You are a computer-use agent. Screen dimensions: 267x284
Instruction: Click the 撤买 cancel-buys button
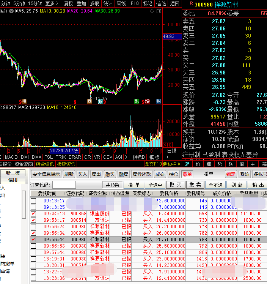[x=175, y=185]
